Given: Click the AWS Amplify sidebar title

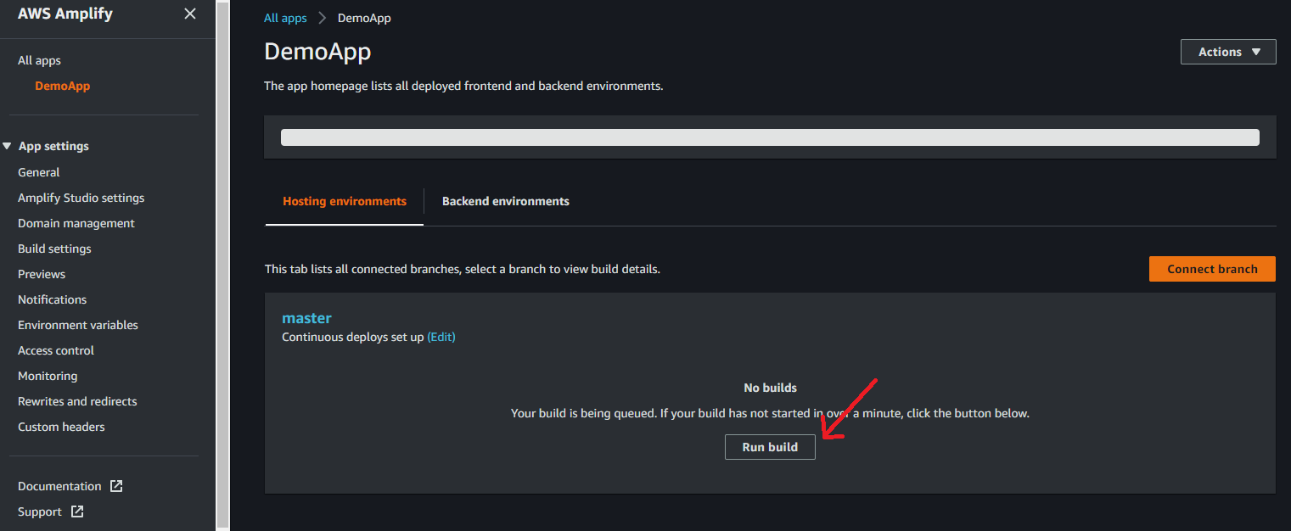Looking at the screenshot, I should [x=65, y=14].
